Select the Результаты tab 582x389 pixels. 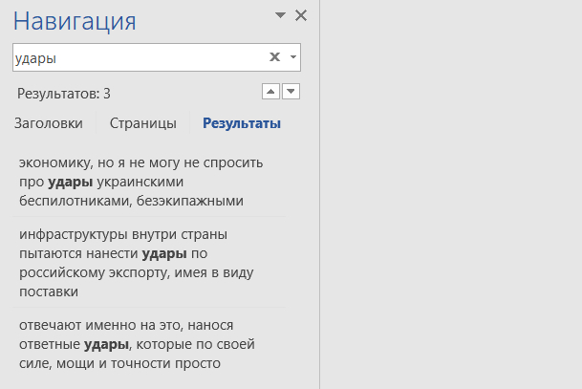[x=242, y=123]
